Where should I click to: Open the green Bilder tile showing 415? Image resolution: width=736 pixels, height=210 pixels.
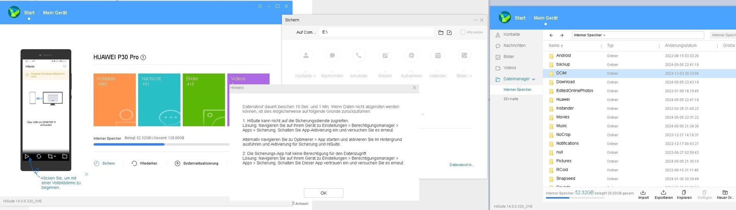pyautogui.click(x=204, y=100)
